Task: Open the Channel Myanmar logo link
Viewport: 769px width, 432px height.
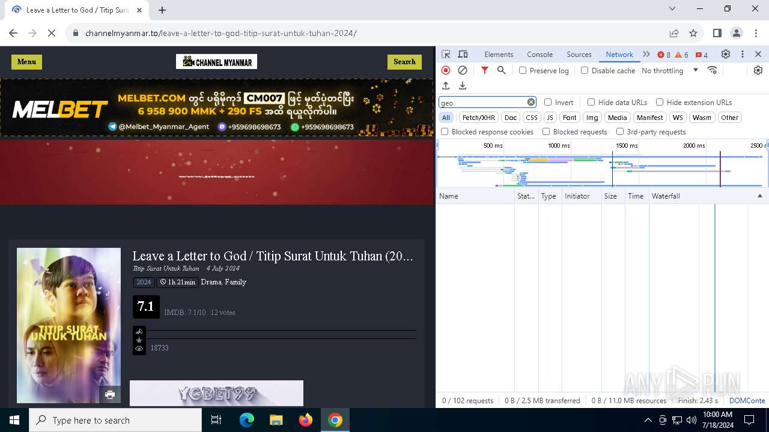Action: pyautogui.click(x=216, y=62)
